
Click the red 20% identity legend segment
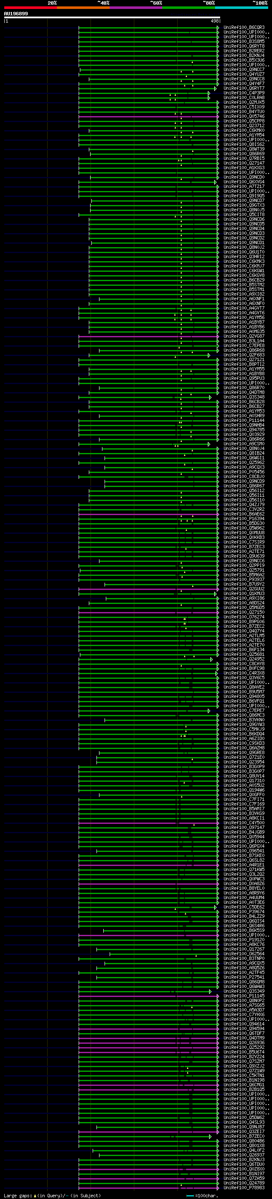(30, 8)
